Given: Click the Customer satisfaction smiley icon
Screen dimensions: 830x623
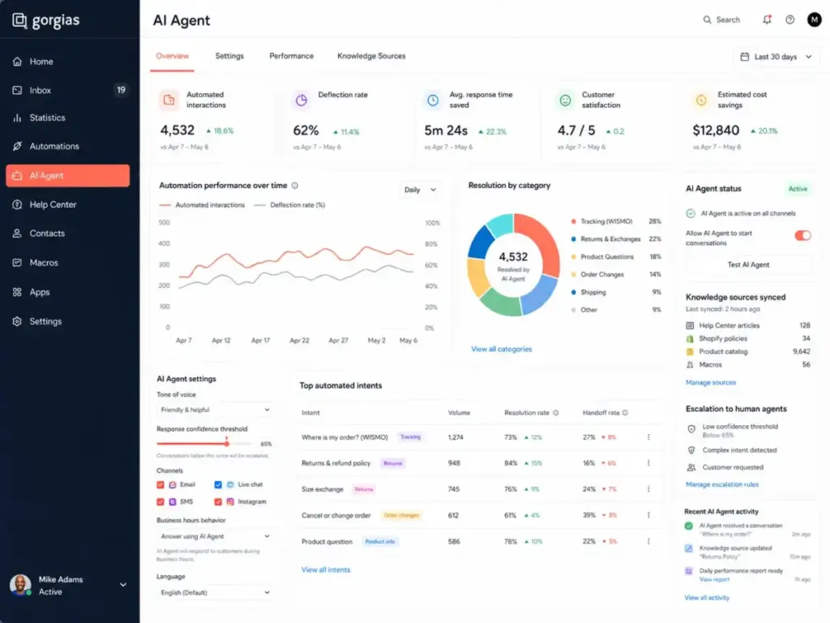Looking at the screenshot, I should pos(565,100).
